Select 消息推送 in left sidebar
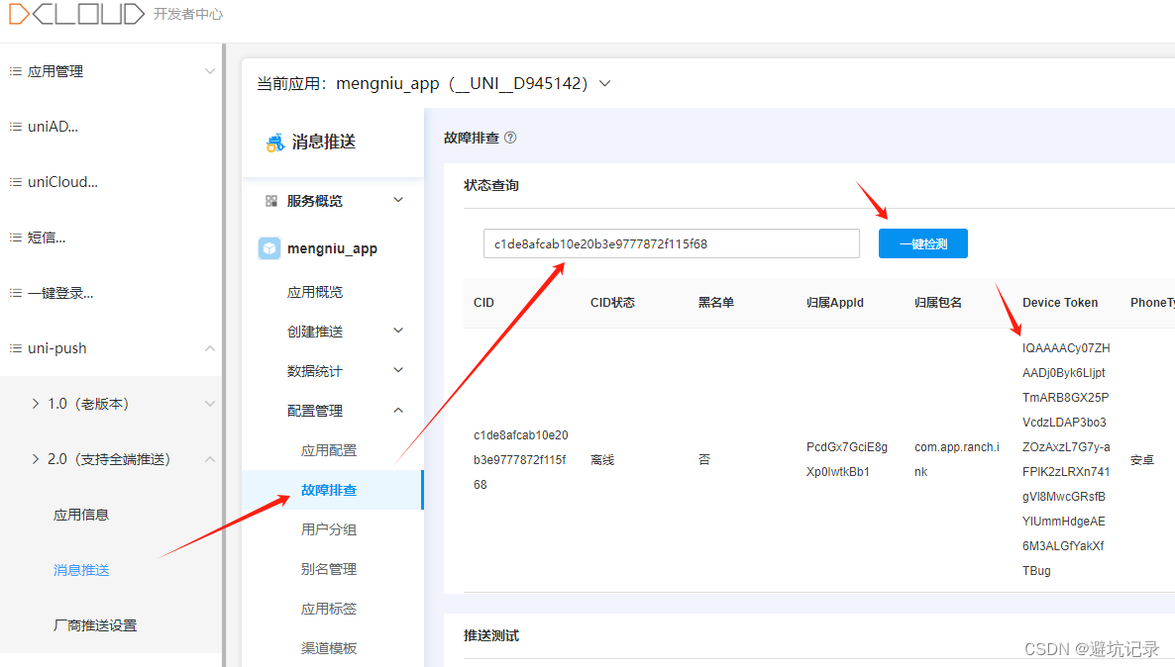This screenshot has height=667, width=1175. (x=81, y=570)
